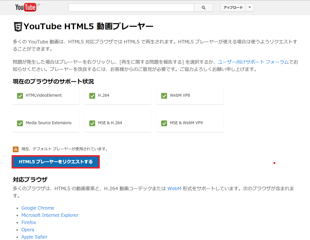Open the Google Chrome link
The image size is (310, 240).
tap(38, 208)
